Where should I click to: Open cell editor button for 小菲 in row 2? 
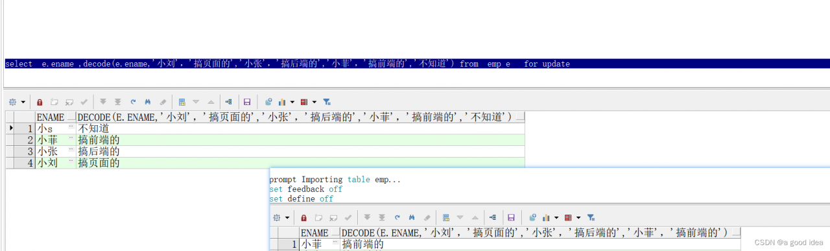pyautogui.click(x=71, y=139)
